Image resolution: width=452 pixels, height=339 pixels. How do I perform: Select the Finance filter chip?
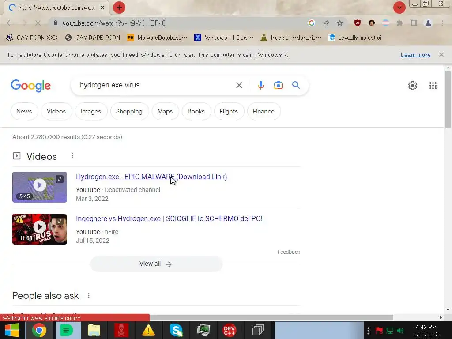tap(264, 111)
